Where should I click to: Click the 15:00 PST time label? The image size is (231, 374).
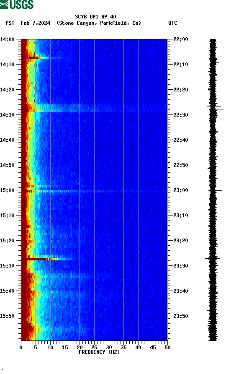pos(8,190)
